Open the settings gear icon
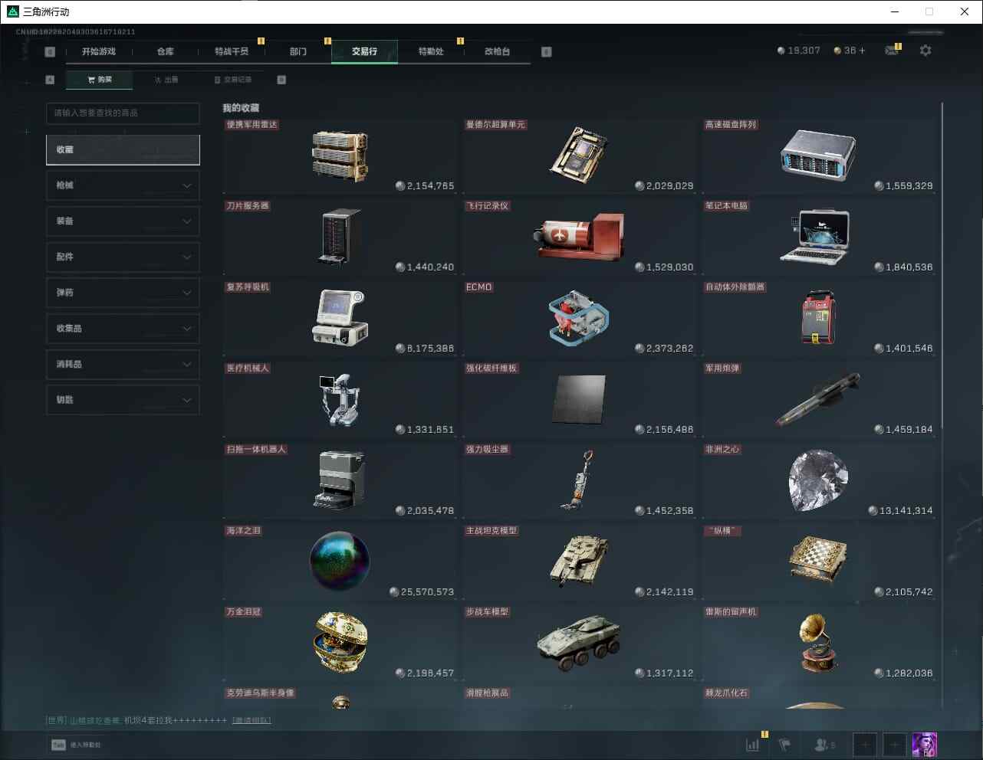 click(x=925, y=51)
